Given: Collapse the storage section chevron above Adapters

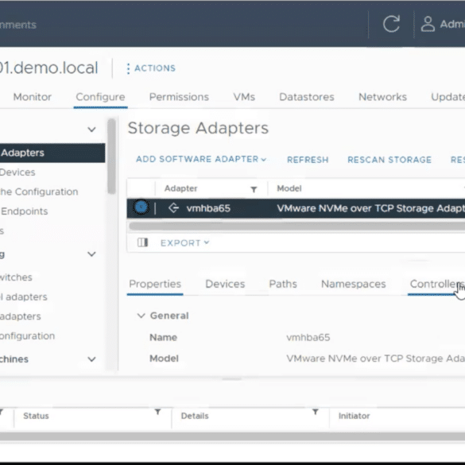Looking at the screenshot, I should pyautogui.click(x=91, y=130).
